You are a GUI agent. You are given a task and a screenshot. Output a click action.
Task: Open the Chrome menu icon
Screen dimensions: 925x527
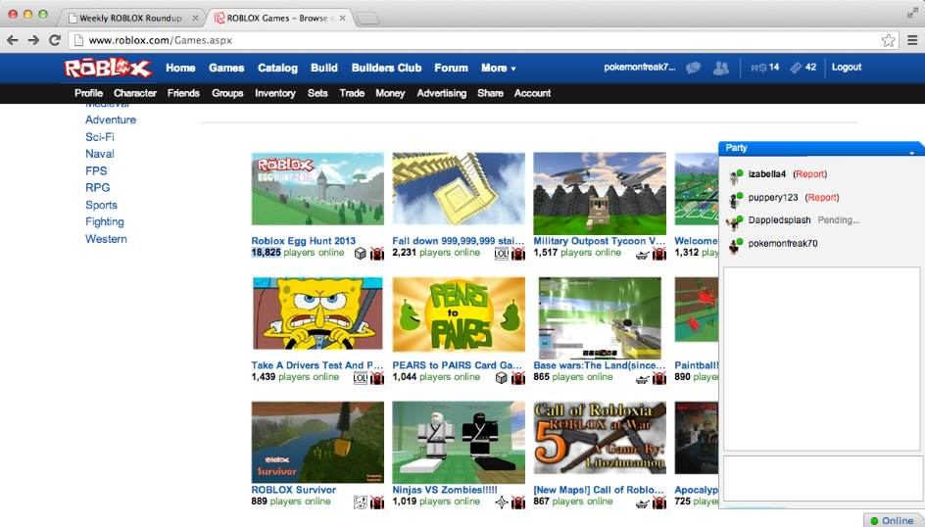pyautogui.click(x=912, y=40)
